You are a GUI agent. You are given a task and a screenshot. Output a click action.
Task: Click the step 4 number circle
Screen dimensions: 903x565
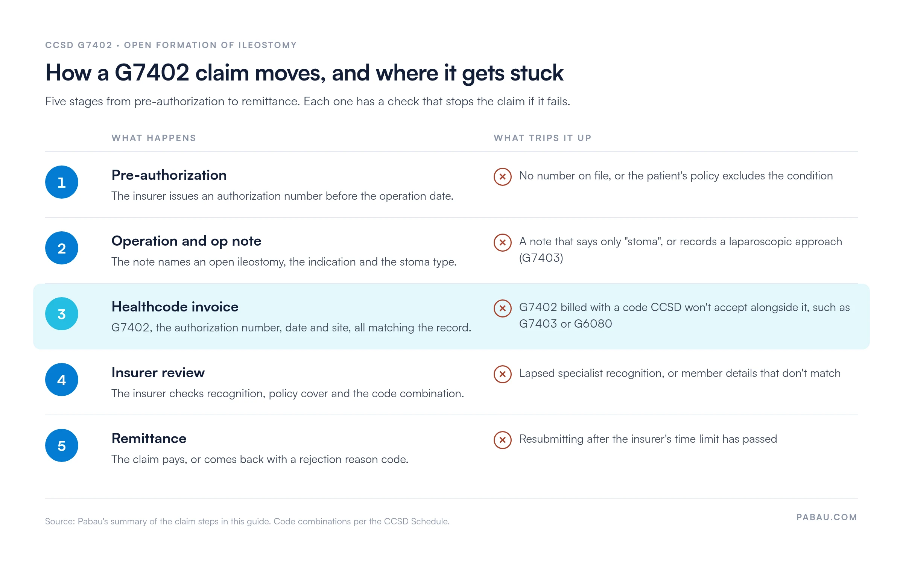[62, 380]
